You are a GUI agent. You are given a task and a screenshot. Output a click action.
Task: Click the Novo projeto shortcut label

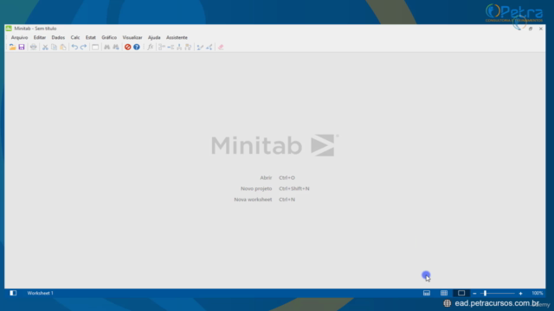(256, 188)
